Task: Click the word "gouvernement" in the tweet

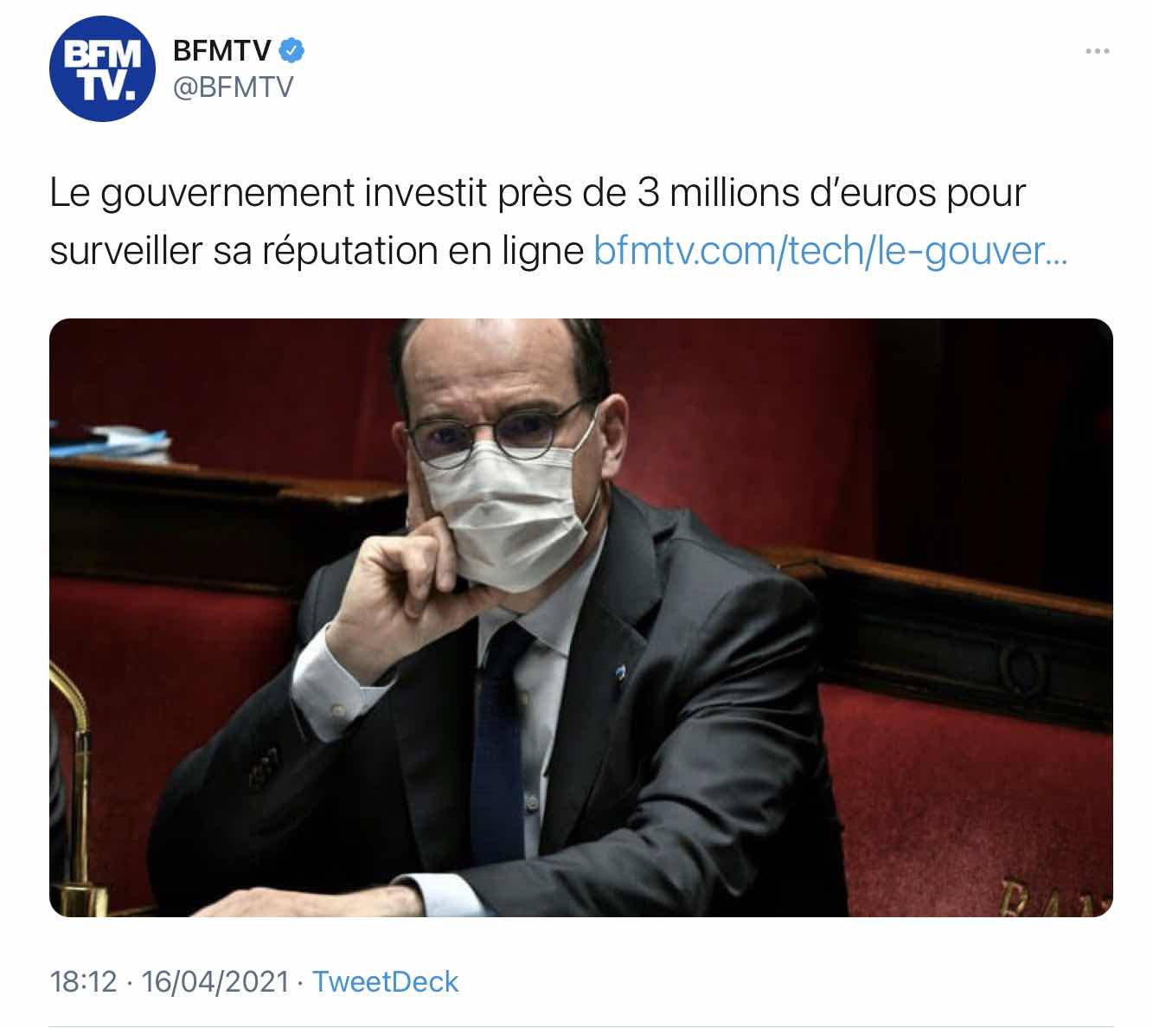Action: [228, 194]
